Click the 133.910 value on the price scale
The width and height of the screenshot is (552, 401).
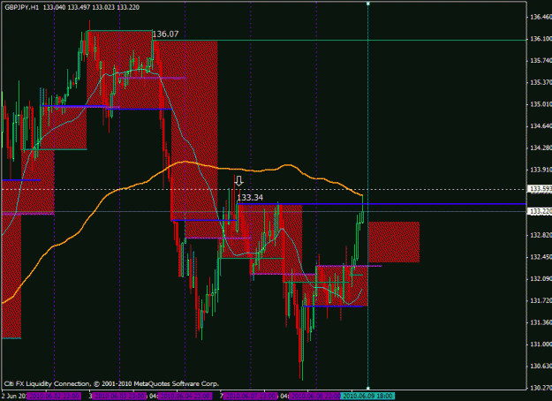point(541,170)
